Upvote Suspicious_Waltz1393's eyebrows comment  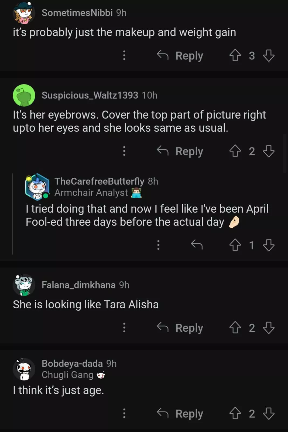tap(235, 151)
